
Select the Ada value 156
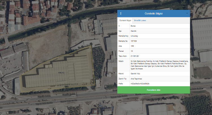click(132, 46)
